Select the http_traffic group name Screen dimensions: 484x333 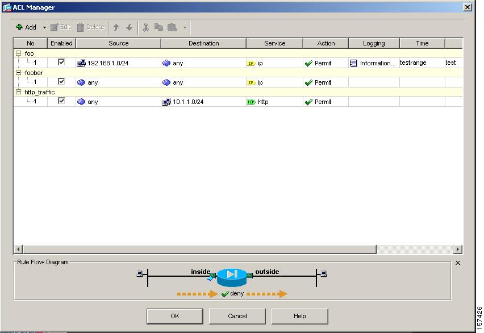(x=40, y=92)
